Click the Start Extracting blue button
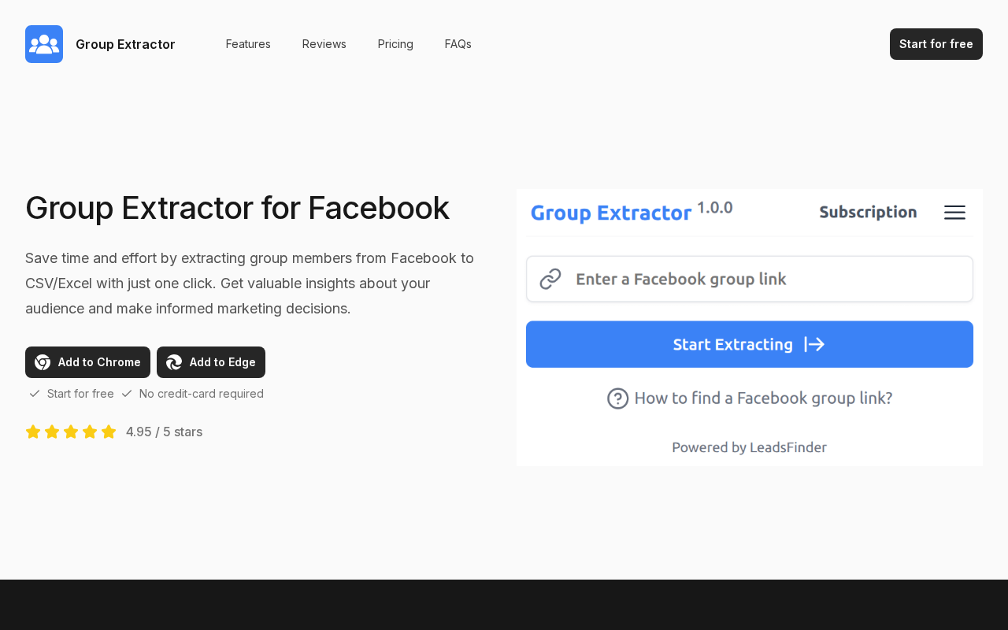The width and height of the screenshot is (1008, 630). point(750,344)
